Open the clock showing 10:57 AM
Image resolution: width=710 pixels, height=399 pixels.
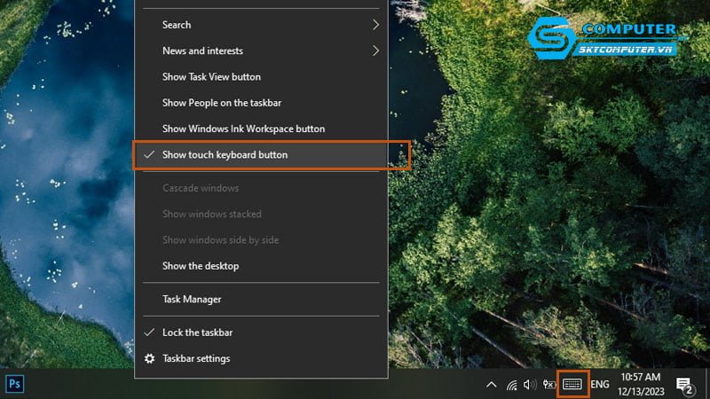(641, 384)
